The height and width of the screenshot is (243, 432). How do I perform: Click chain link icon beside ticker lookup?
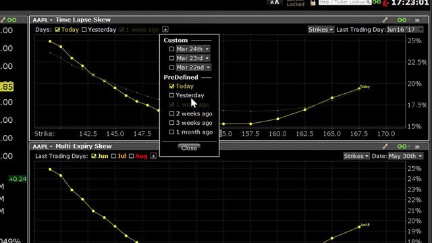coord(377,2)
